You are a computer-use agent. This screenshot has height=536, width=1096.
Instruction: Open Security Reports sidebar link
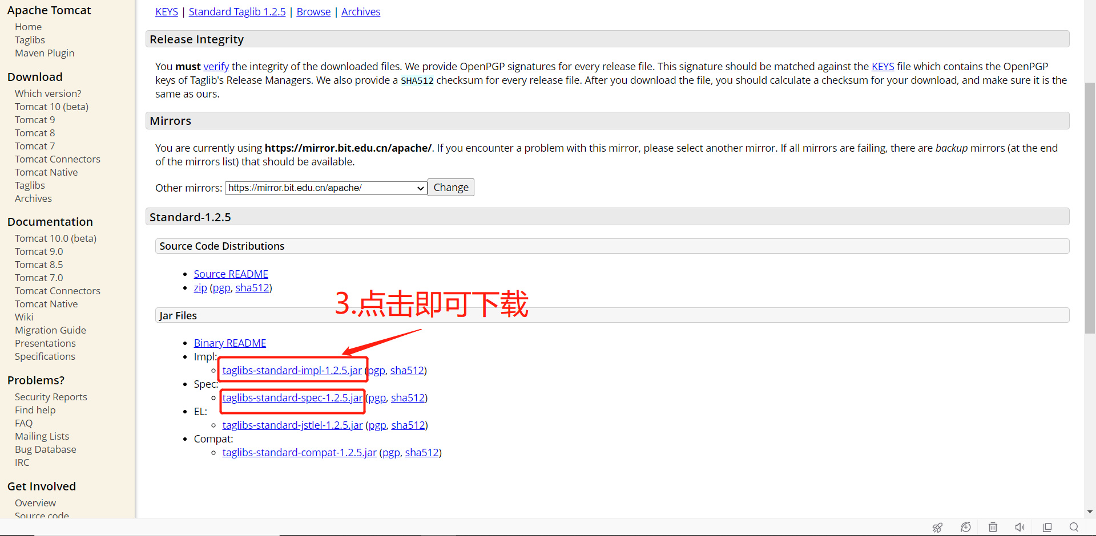[51, 397]
